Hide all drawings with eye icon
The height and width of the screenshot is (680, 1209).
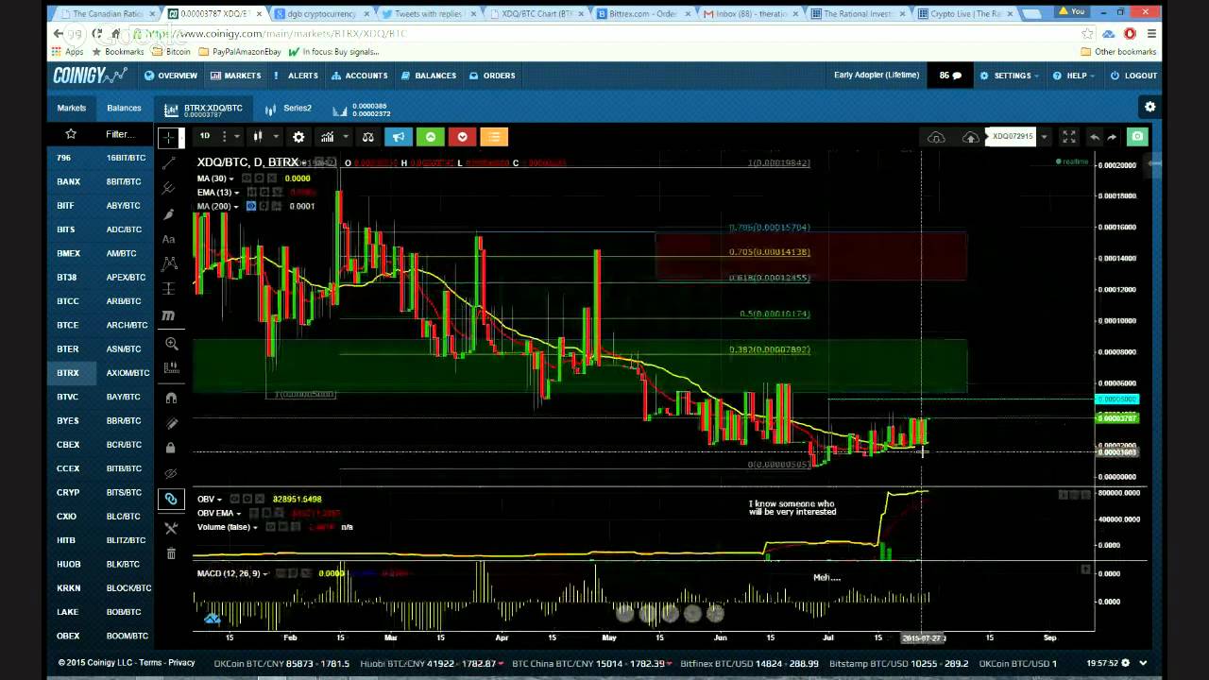point(171,473)
